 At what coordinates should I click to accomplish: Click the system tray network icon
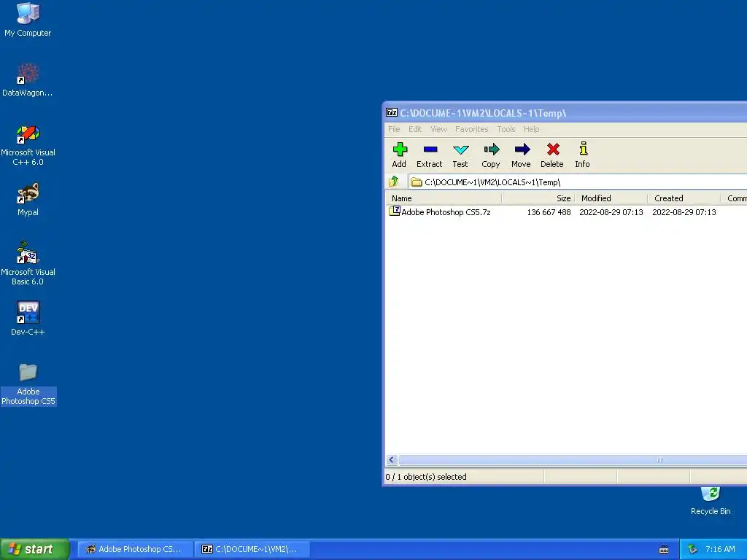(x=693, y=550)
